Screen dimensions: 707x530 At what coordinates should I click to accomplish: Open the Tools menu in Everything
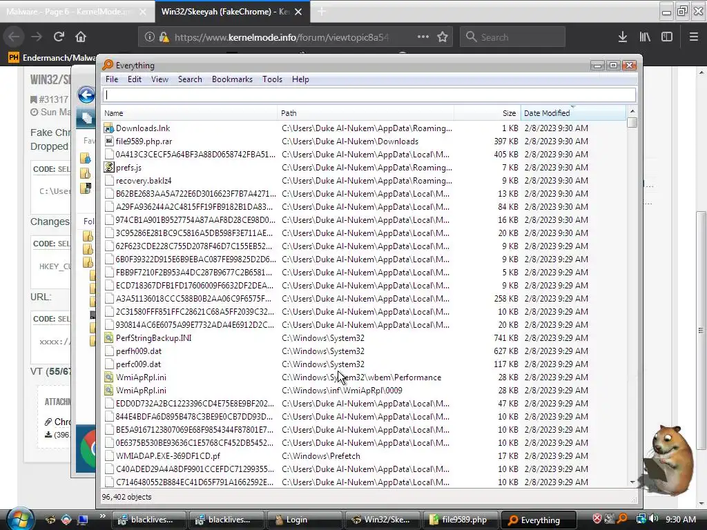coord(272,79)
